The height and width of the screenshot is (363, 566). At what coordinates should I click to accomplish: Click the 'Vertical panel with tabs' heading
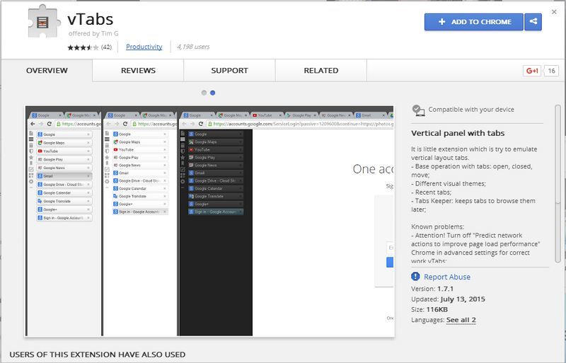[458, 133]
